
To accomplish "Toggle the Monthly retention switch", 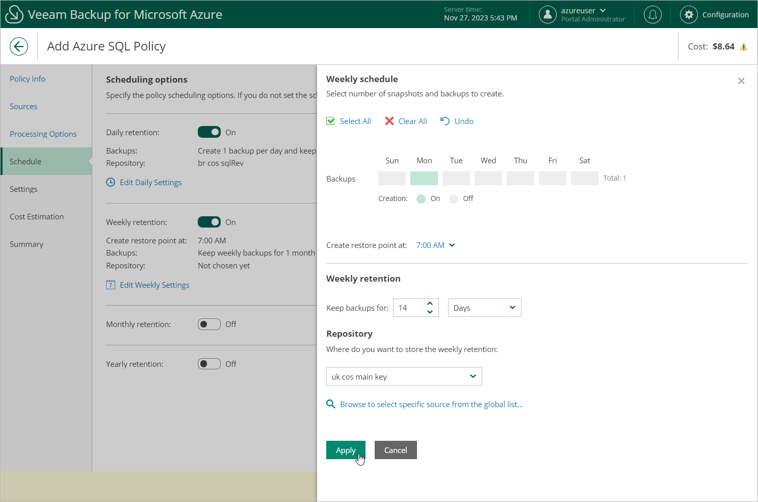I will point(209,324).
